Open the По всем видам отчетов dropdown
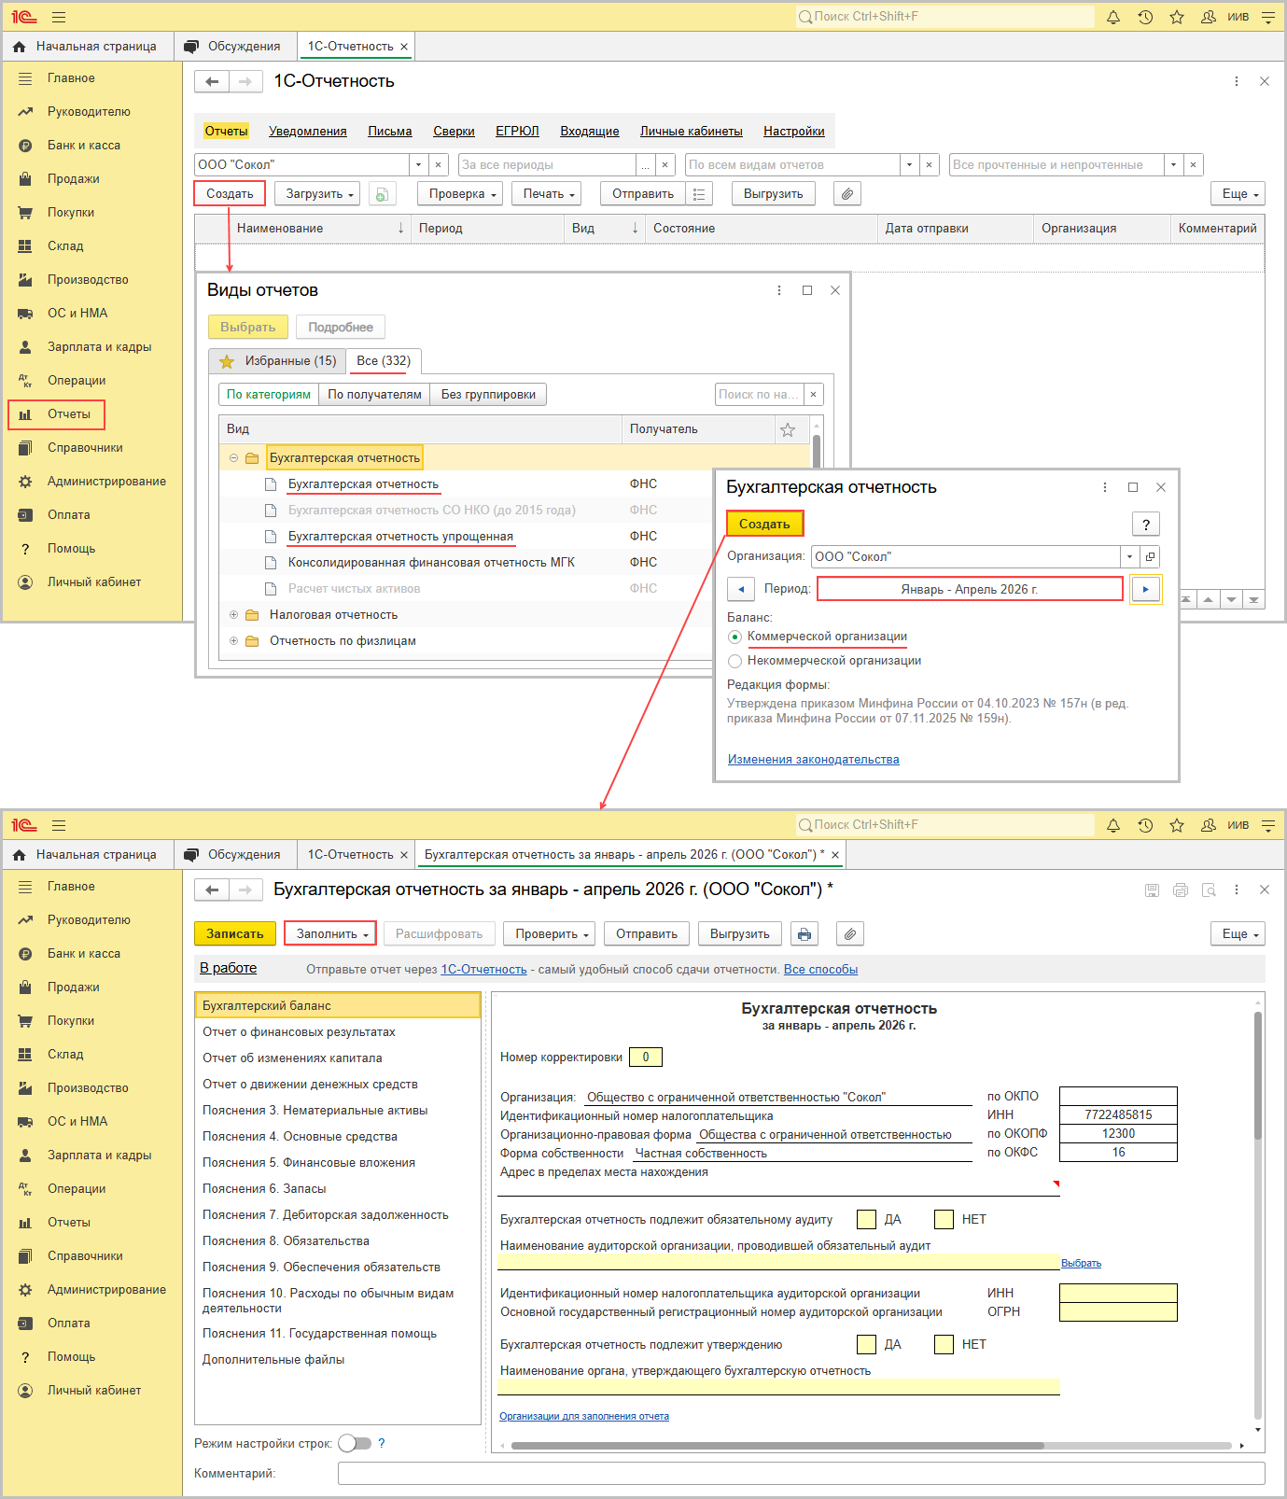Screen dimensions: 1287x1499 [x=909, y=165]
